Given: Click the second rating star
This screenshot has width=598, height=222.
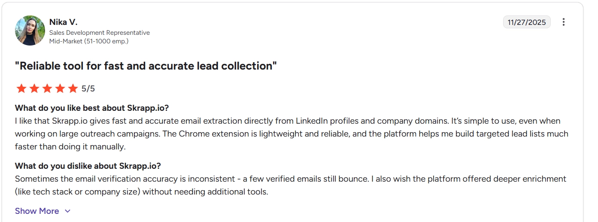Looking at the screenshot, I should click(x=34, y=89).
